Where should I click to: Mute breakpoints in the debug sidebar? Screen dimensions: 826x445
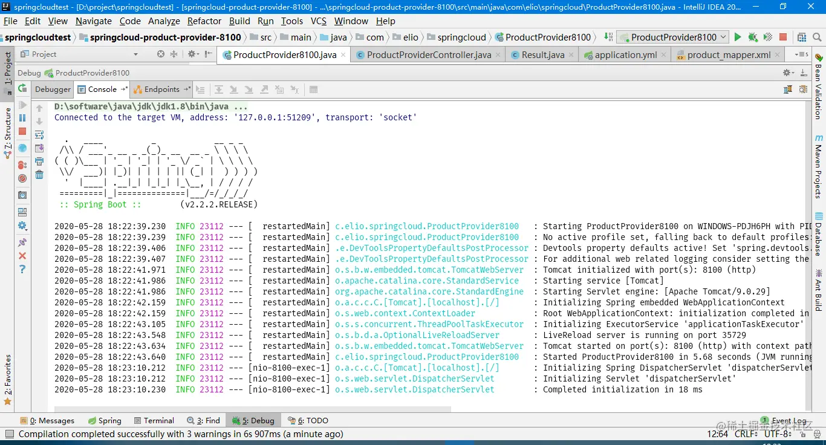click(x=22, y=178)
